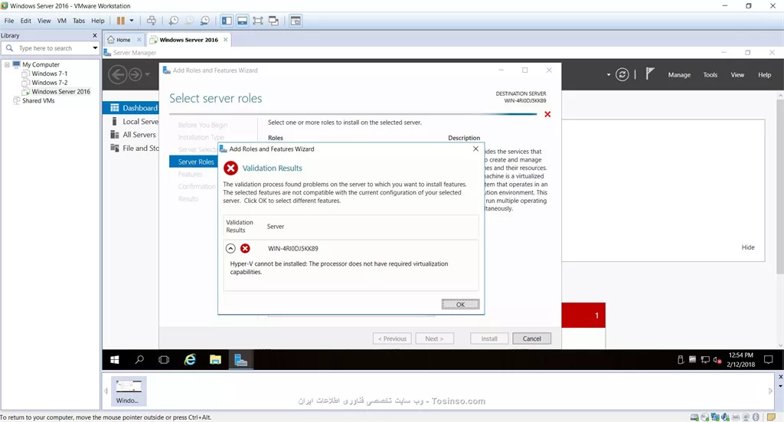Screen dimensions: 784x422
Task: Enter full screen mode icon
Action: 257,21
